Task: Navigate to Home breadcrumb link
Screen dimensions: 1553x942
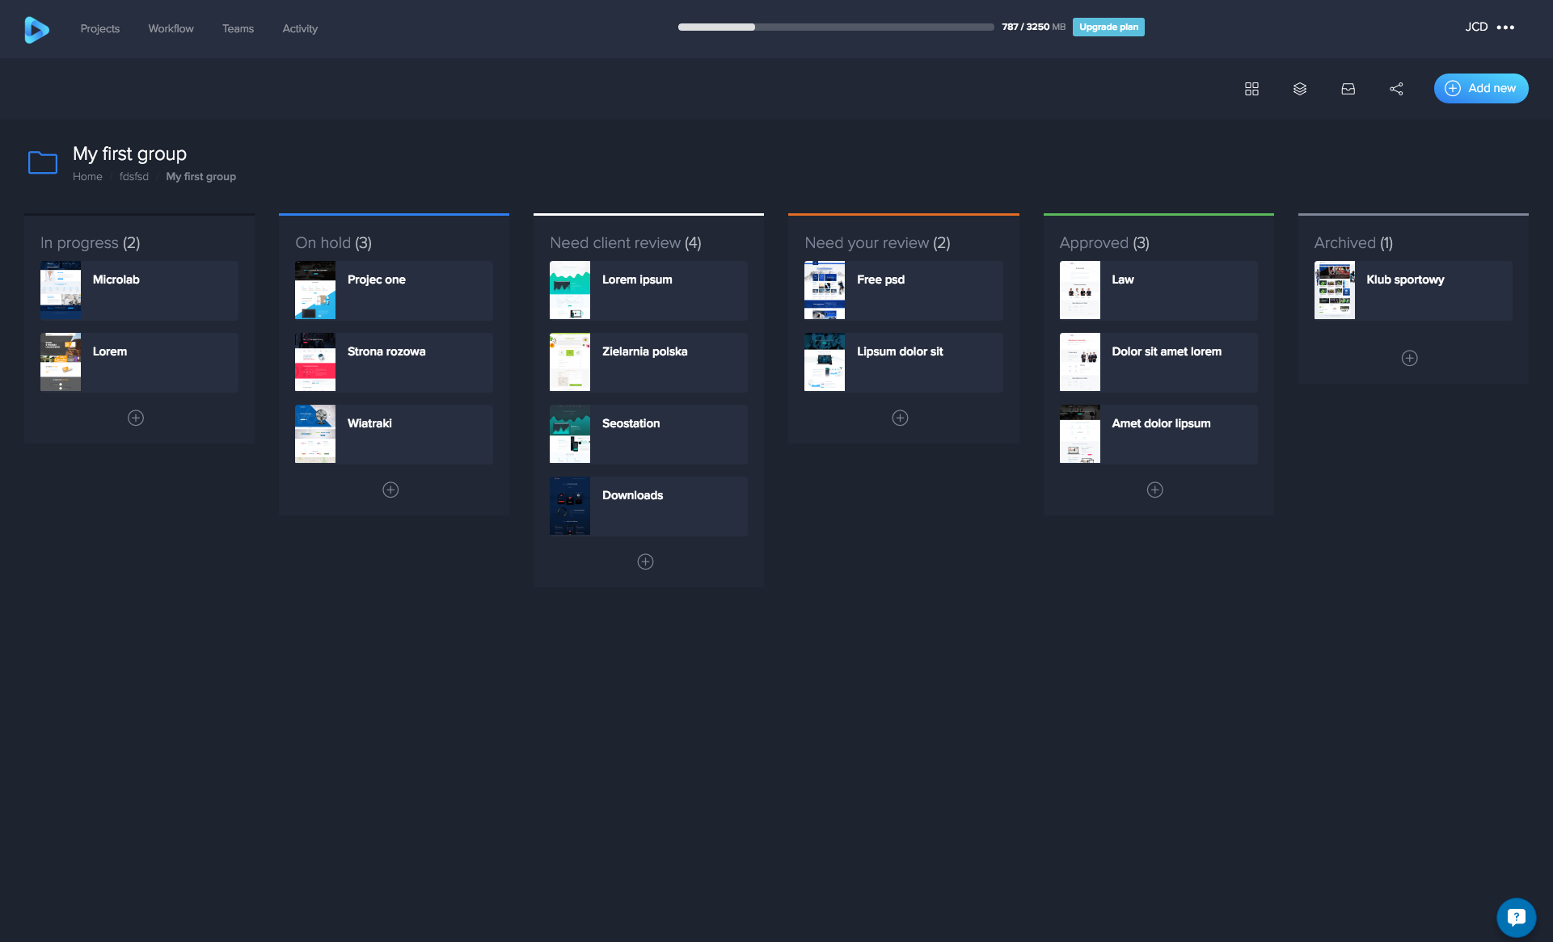Action: tap(87, 176)
